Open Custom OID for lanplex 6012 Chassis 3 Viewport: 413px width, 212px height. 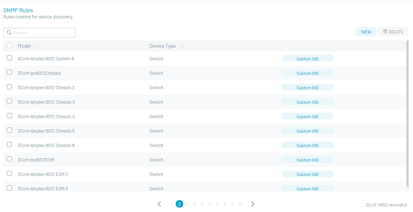point(308,102)
